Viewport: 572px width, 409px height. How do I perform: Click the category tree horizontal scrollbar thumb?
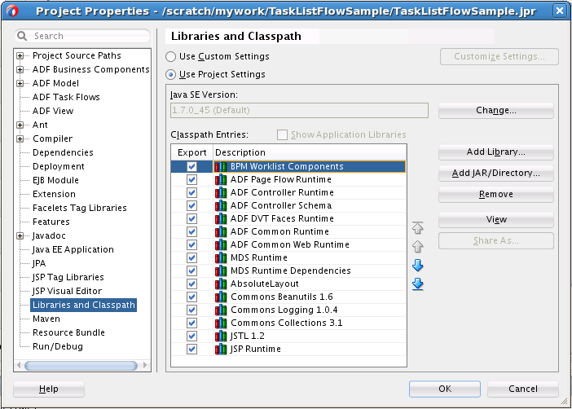tap(81, 365)
